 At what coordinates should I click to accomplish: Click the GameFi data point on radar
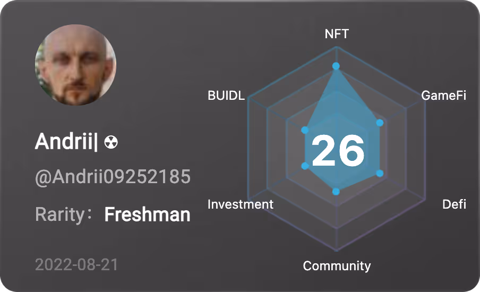[x=379, y=123]
